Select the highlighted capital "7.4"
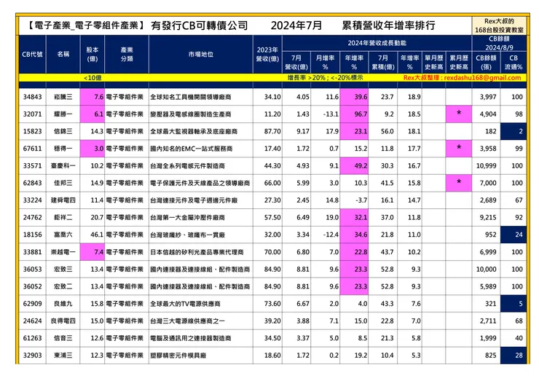 pyautogui.click(x=92, y=252)
